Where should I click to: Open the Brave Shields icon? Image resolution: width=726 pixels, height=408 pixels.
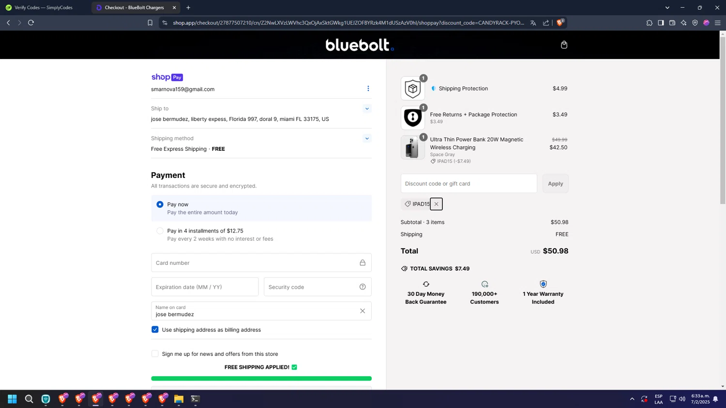click(560, 22)
